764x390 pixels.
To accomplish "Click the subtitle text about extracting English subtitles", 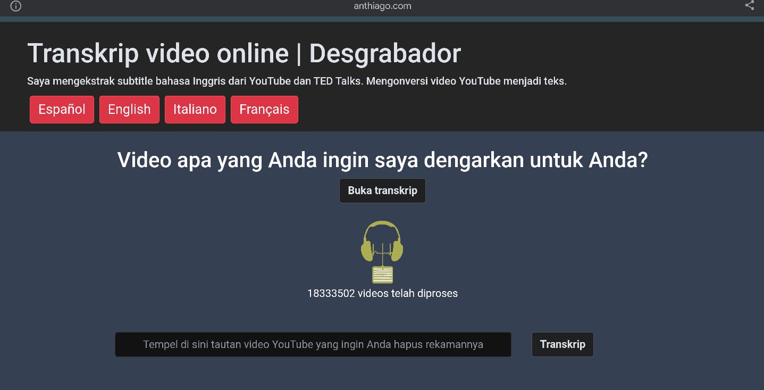I will tap(296, 81).
